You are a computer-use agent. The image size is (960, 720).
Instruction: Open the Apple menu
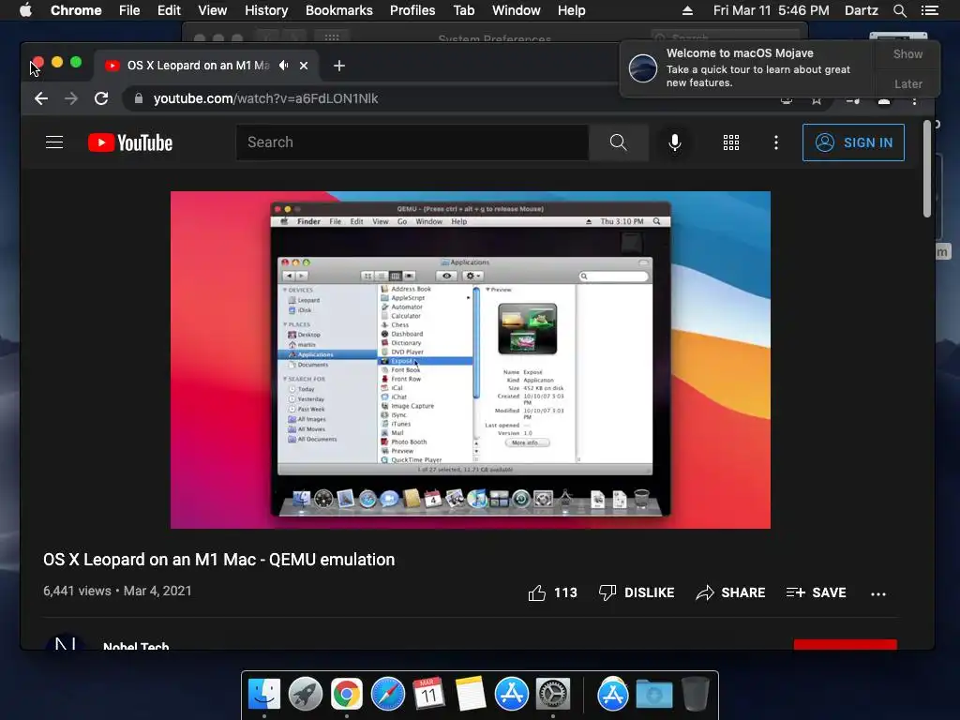click(25, 10)
